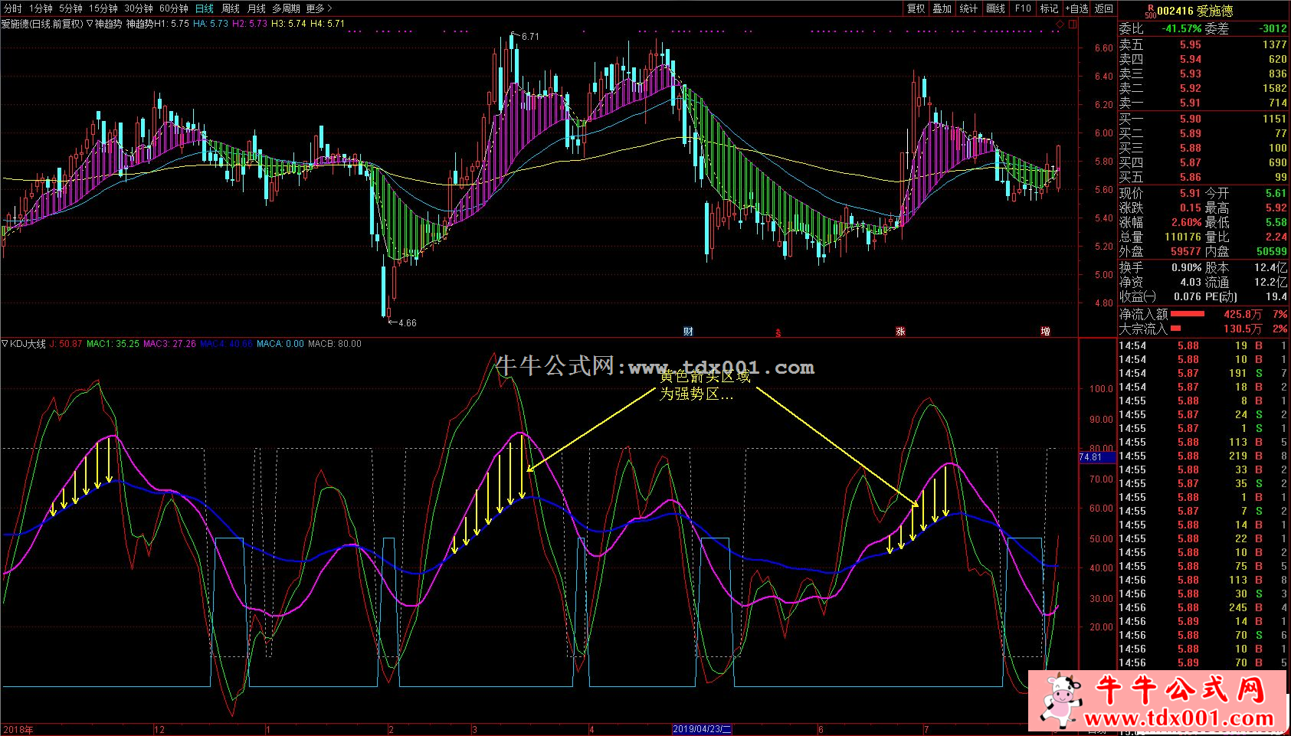This screenshot has width=1291, height=736.
Task: Click the 2018年 label on time axis
Action: pos(18,729)
